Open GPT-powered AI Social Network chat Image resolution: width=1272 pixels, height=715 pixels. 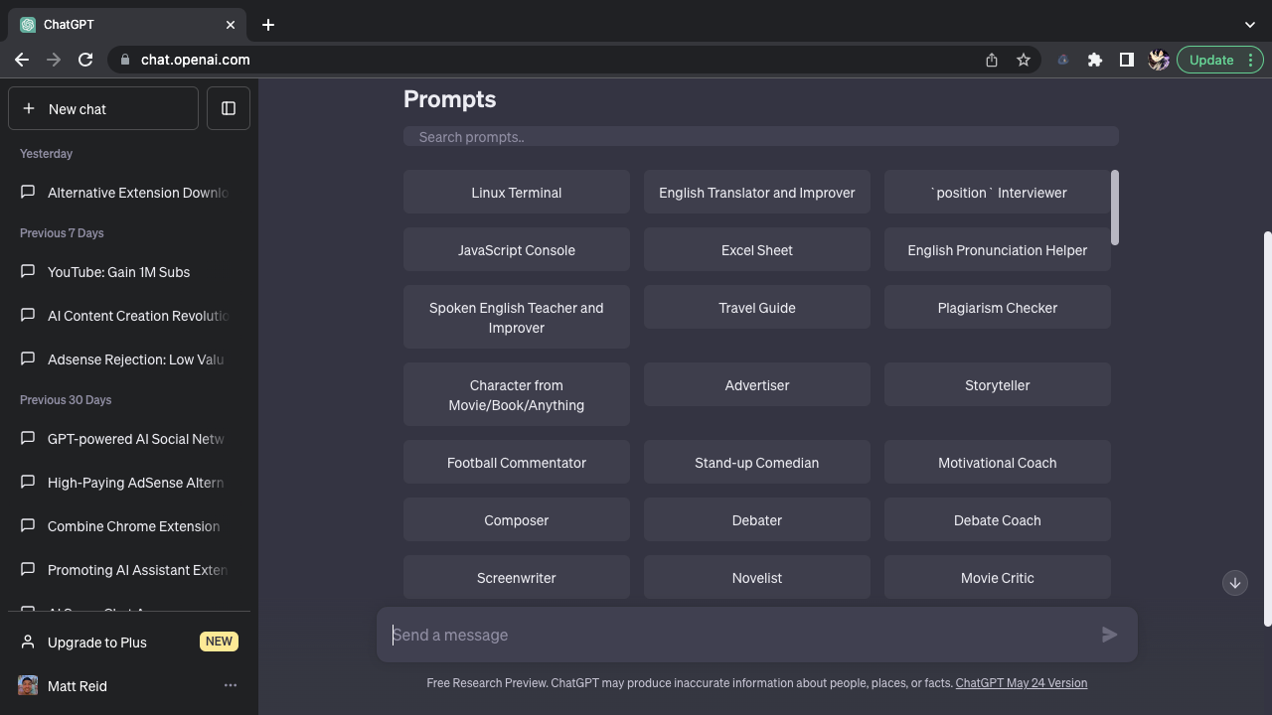[129, 439]
